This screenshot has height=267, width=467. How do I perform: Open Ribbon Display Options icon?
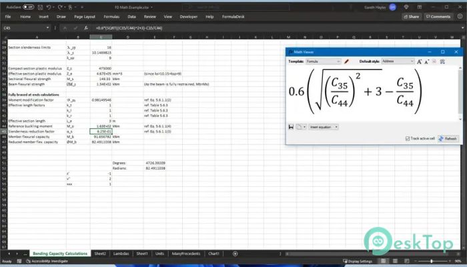pos(420,7)
